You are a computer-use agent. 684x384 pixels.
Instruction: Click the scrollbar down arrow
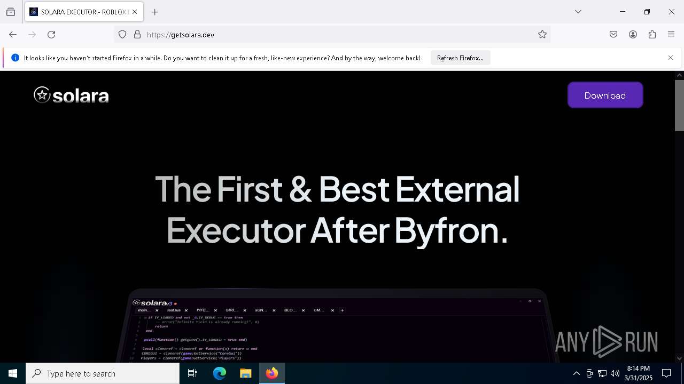click(x=679, y=358)
